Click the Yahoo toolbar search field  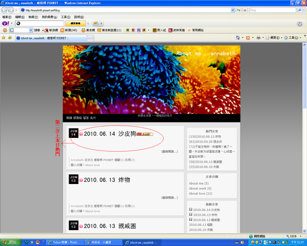click(39, 24)
